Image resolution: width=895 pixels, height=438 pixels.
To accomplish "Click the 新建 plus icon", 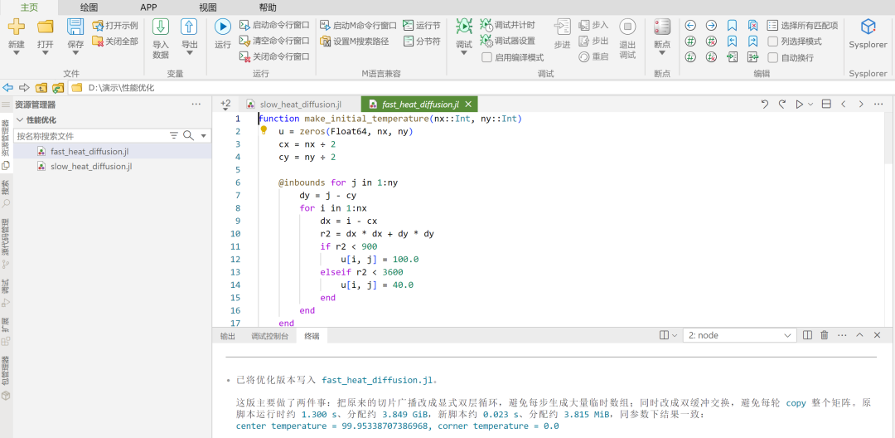I will 16,27.
